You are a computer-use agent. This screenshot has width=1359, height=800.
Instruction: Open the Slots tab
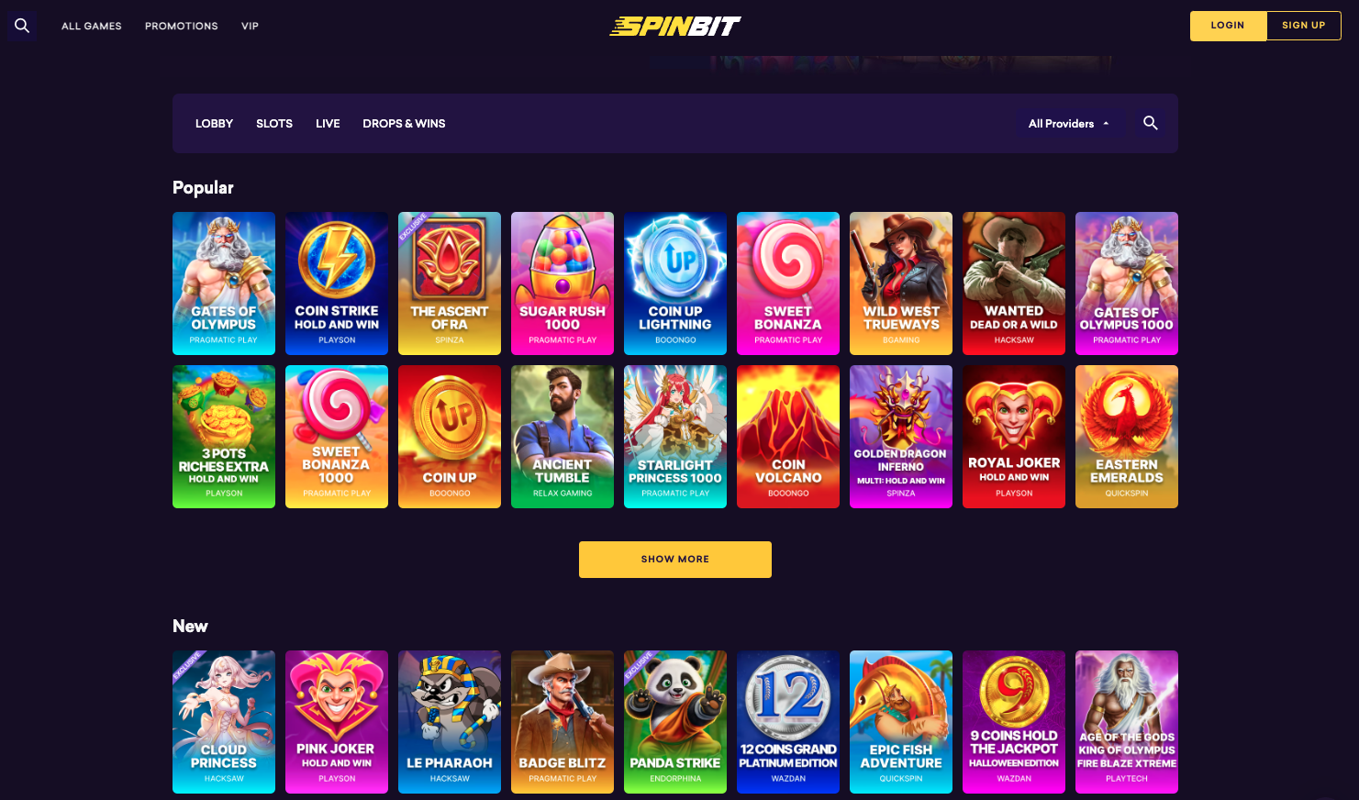(x=274, y=124)
